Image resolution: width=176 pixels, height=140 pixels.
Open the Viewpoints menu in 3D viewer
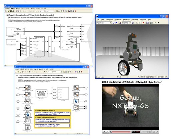click(109, 20)
